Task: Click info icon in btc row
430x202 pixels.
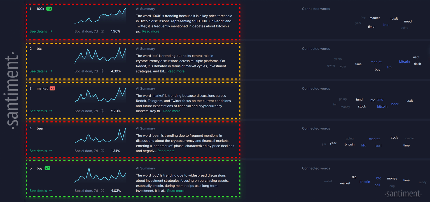Action: pos(102,71)
